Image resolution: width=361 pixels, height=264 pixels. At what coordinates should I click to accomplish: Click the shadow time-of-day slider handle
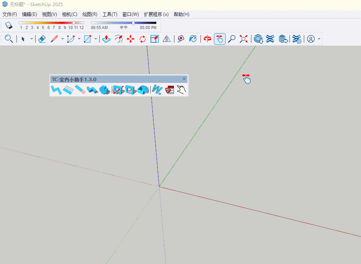[133, 23]
